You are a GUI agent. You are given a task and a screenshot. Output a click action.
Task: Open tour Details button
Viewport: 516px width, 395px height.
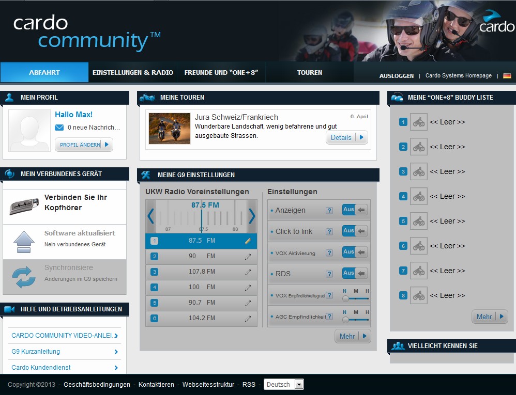pyautogui.click(x=347, y=137)
